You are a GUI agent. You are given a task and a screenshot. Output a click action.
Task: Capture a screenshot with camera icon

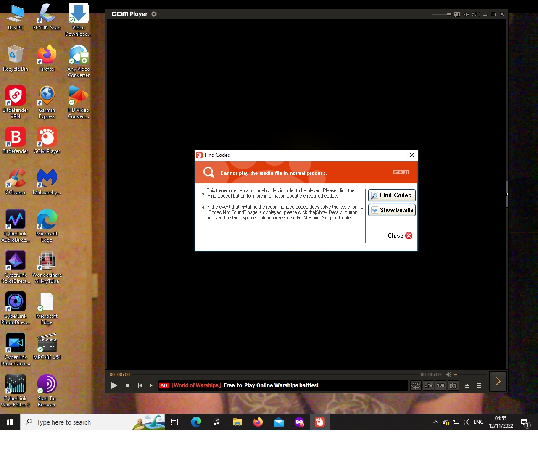pos(453,385)
